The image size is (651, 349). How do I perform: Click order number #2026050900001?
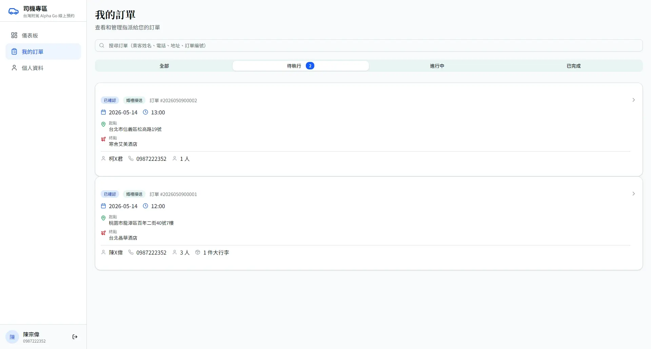(x=173, y=194)
